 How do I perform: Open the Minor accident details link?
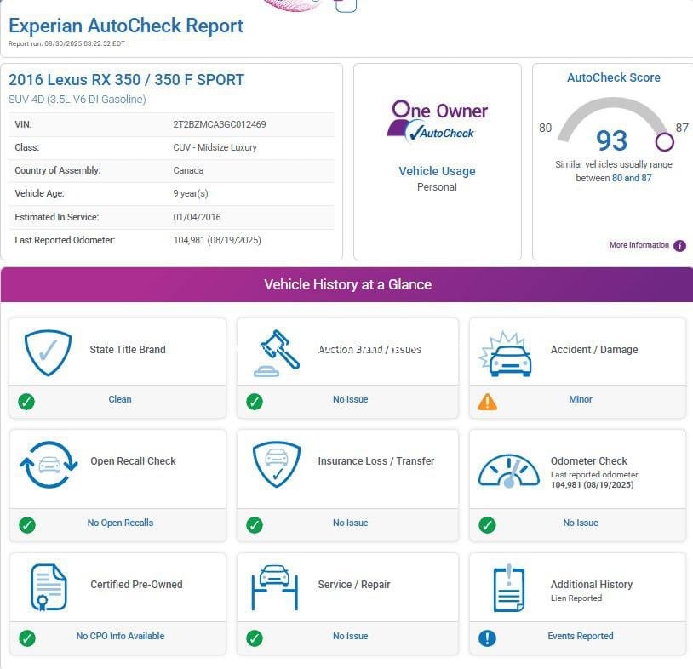point(580,399)
